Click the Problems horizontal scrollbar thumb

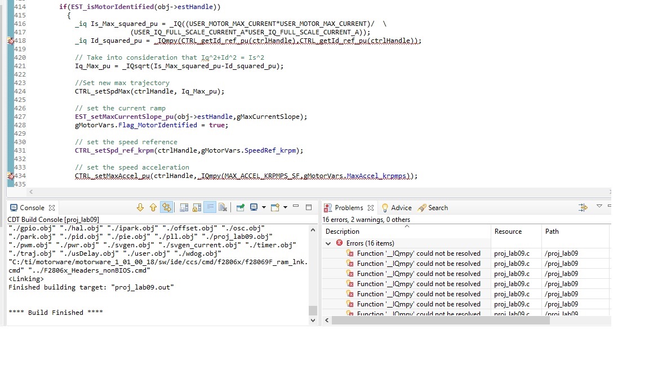pyautogui.click(x=441, y=321)
